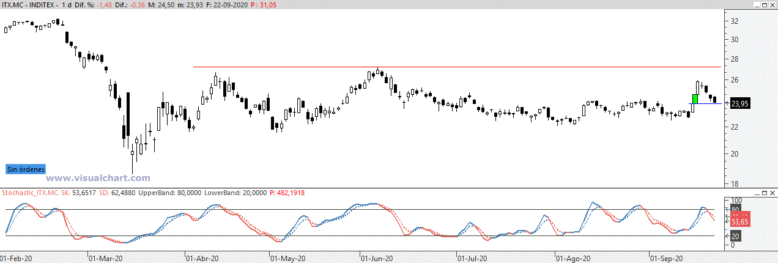
Task: Select the short support line at 24
Action: point(706,103)
